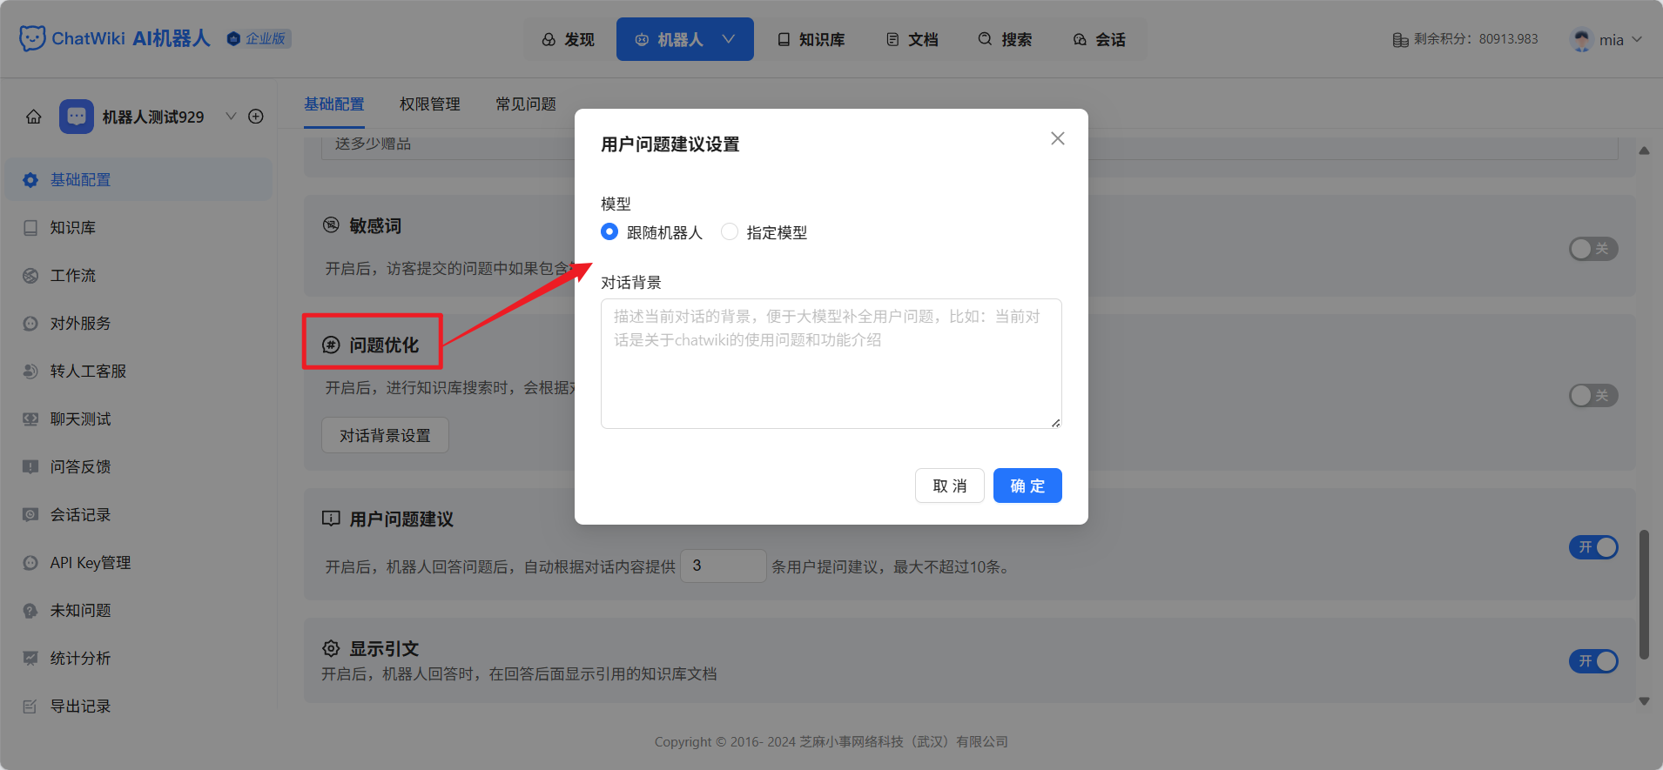Click the API Key管理 sidebar icon
This screenshot has width=1663, height=770.
tap(30, 563)
